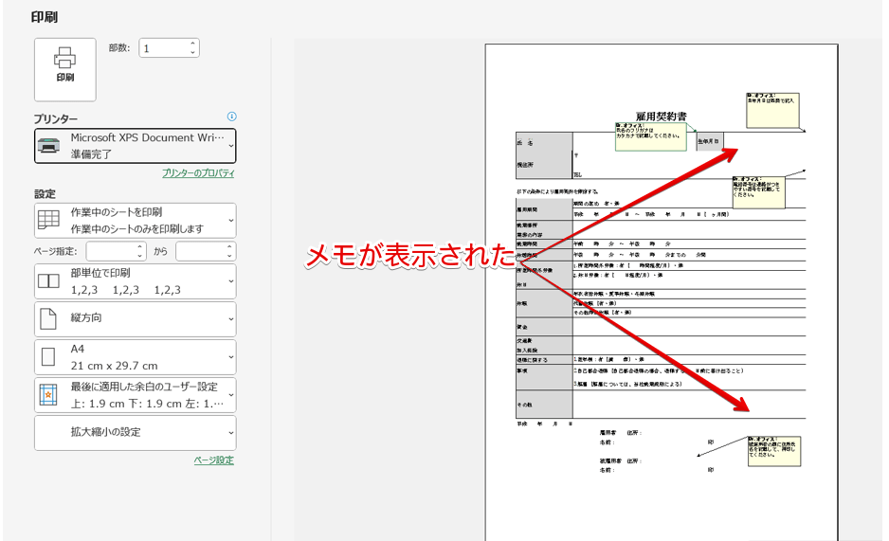889x541 pixels.
Task: Open the printer selection dropdown
Action: tap(135, 145)
